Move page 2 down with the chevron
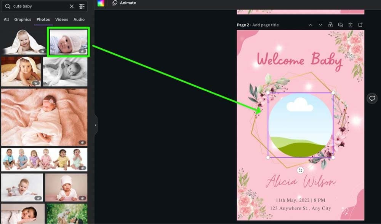Viewport: 381px width, 224px height. click(x=320, y=25)
